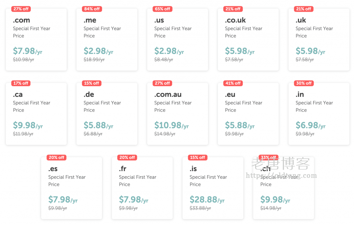This screenshot has height=225, width=354.
Task: Click the .fr domain title
Action: (123, 169)
